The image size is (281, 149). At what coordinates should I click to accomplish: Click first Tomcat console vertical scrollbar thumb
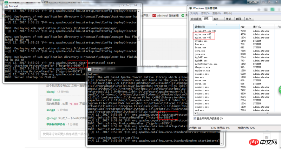point(138,39)
